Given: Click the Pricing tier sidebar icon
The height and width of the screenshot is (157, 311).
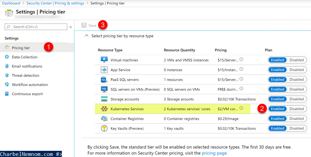Looking at the screenshot, I should point(7,47).
